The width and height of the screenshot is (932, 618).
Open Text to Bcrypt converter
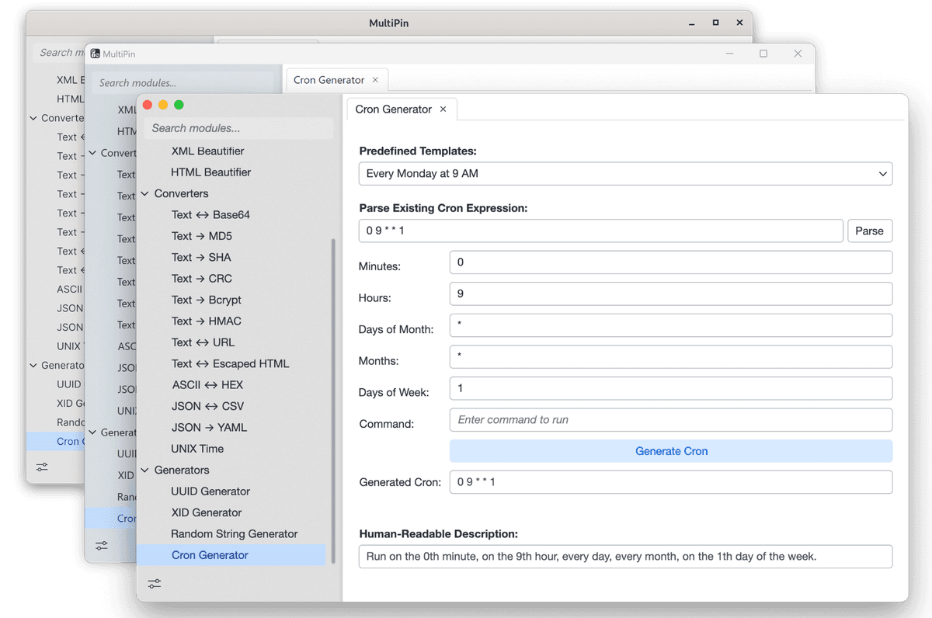click(206, 300)
